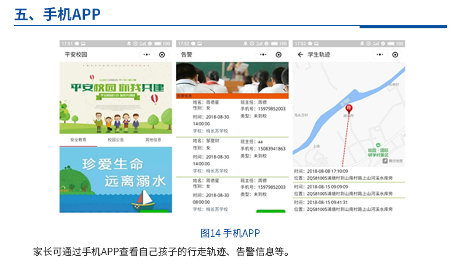Open the 平安校园 你我共建 banner
The height and width of the screenshot is (265, 461).
(116, 98)
